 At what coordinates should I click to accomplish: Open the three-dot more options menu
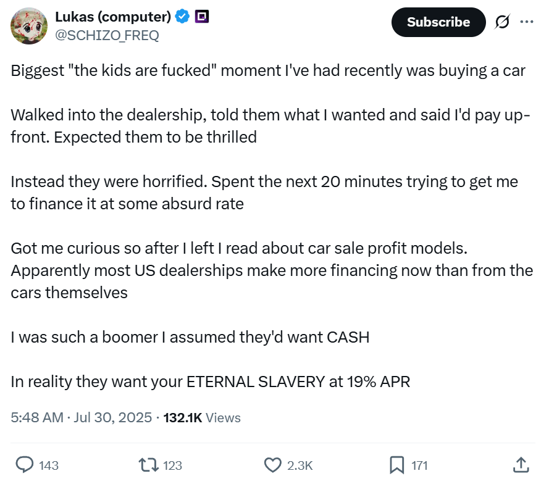pos(527,22)
